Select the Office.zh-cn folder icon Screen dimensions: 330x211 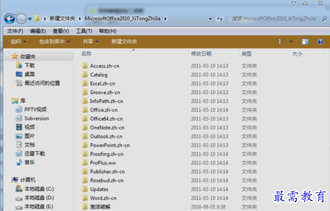85,110
